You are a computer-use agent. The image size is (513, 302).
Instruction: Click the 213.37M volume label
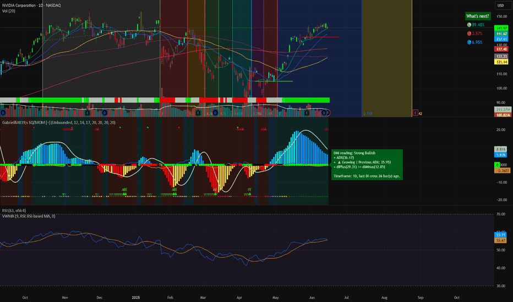pyautogui.click(x=503, y=109)
